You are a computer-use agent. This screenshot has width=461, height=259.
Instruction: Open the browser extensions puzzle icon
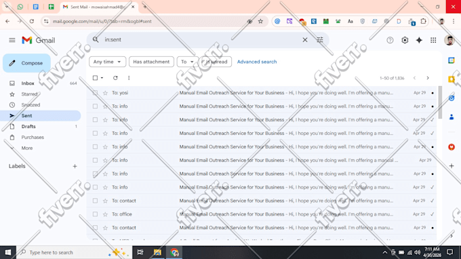(423, 21)
